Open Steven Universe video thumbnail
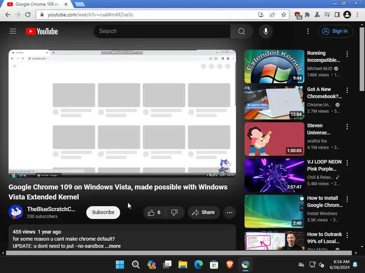 (x=274, y=139)
